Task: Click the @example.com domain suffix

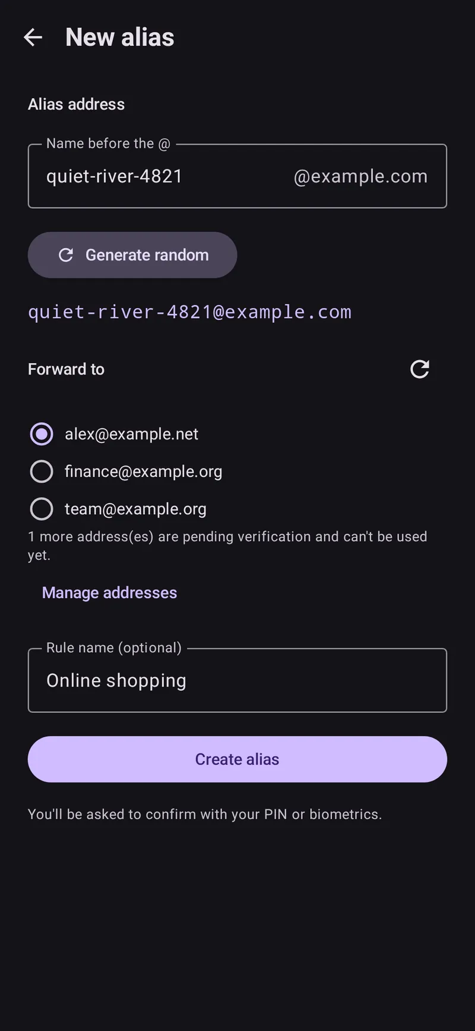Action: pos(360,177)
